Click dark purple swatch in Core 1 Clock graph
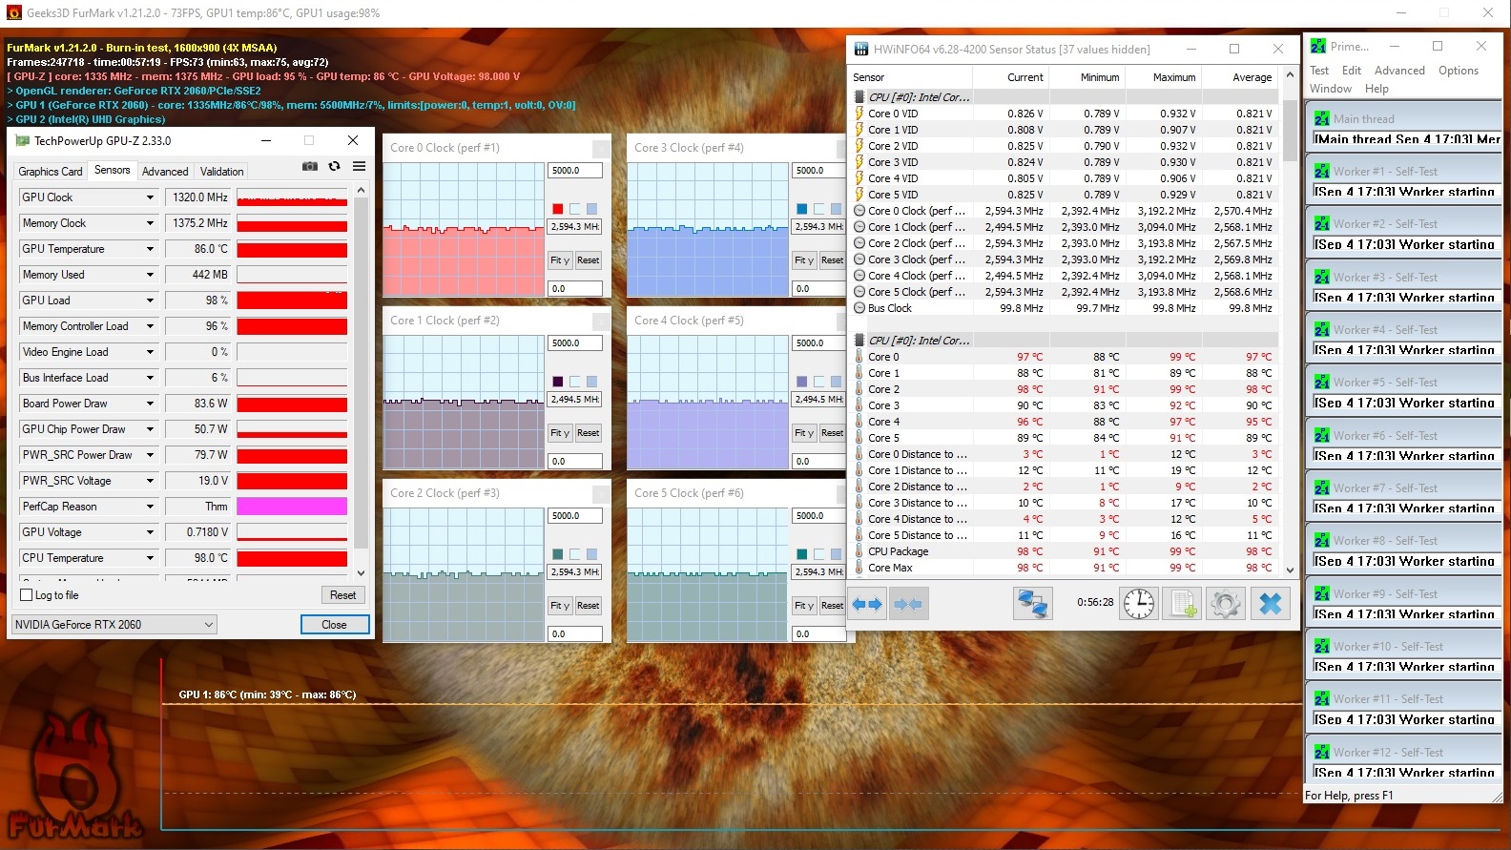This screenshot has height=850, width=1511. pyautogui.click(x=558, y=382)
